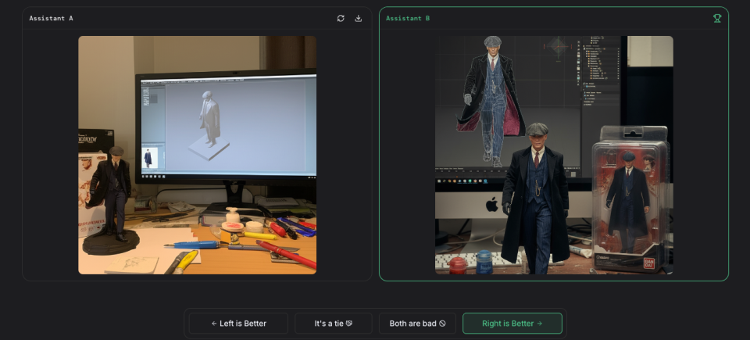The image size is (750, 340).
Task: Vote Left is Better
Action: point(238,324)
